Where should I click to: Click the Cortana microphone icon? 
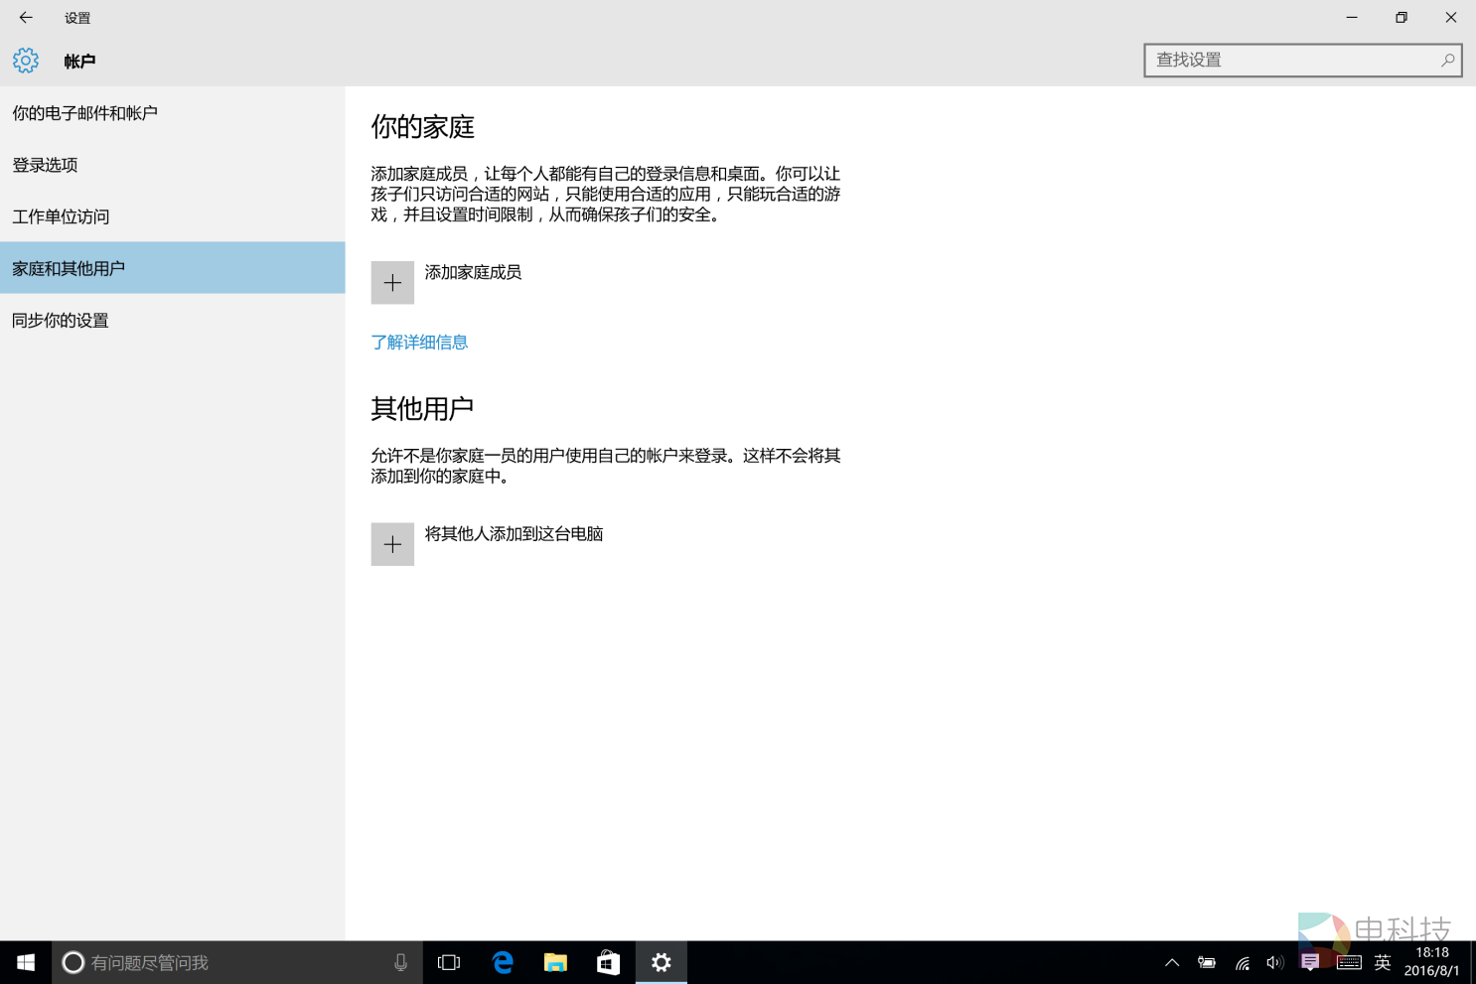tap(400, 962)
